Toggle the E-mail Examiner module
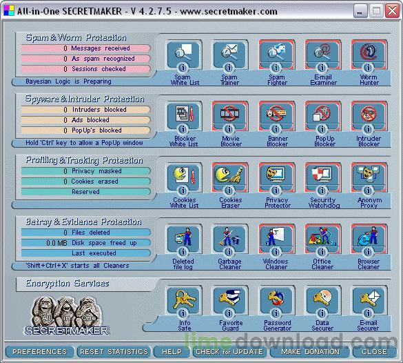 click(x=322, y=54)
